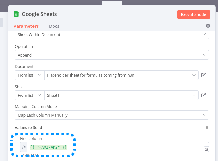Click the Google Sheets node icon

(16, 14)
